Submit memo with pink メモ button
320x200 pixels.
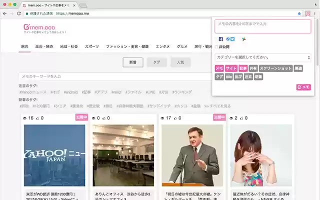pos(303,87)
